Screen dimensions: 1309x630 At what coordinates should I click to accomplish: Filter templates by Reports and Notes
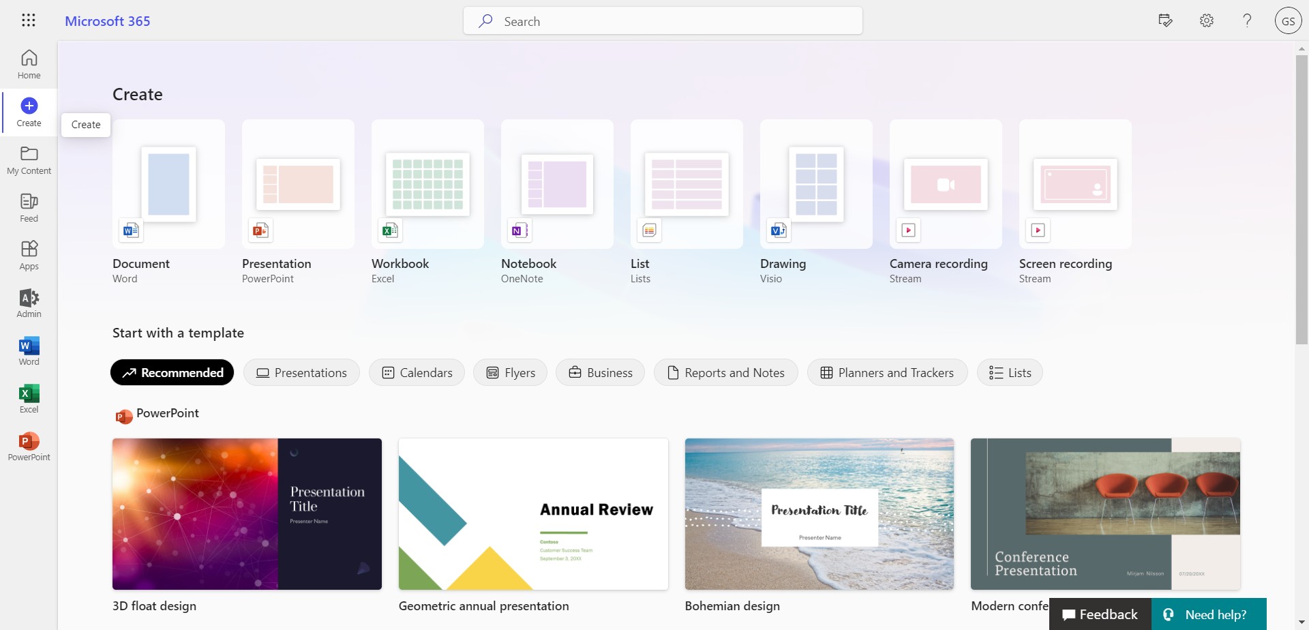pyautogui.click(x=725, y=372)
